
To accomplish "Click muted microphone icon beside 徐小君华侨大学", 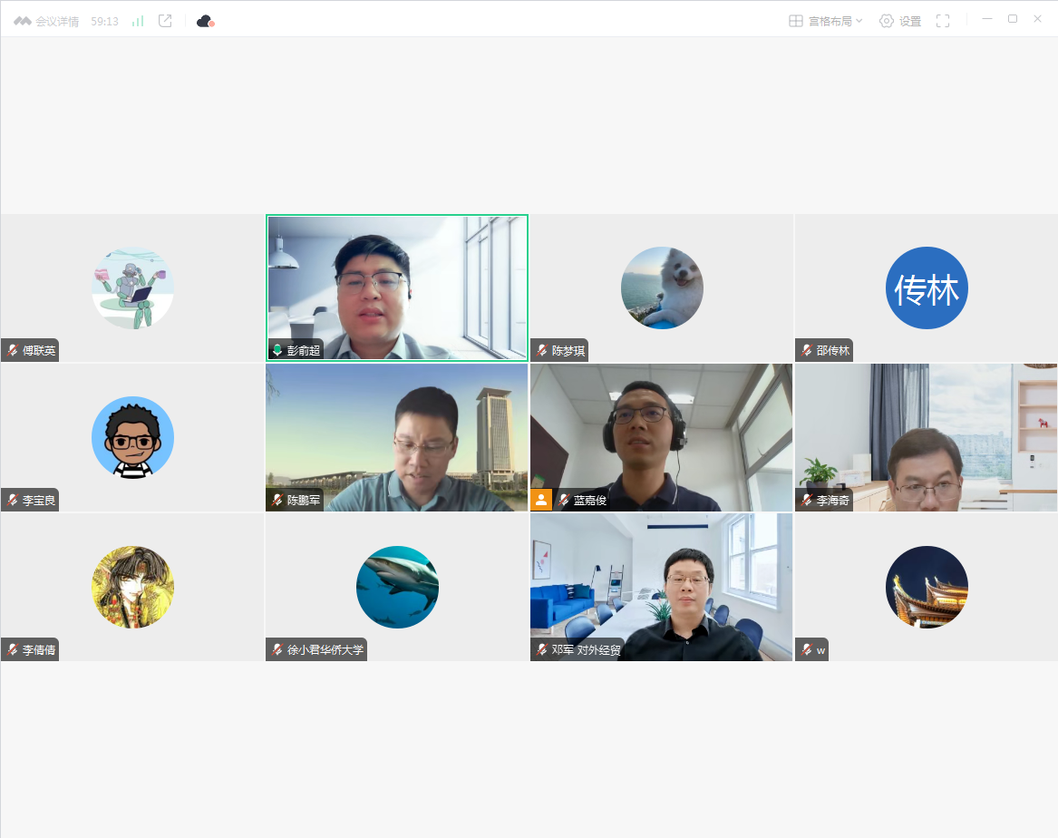I will [277, 649].
